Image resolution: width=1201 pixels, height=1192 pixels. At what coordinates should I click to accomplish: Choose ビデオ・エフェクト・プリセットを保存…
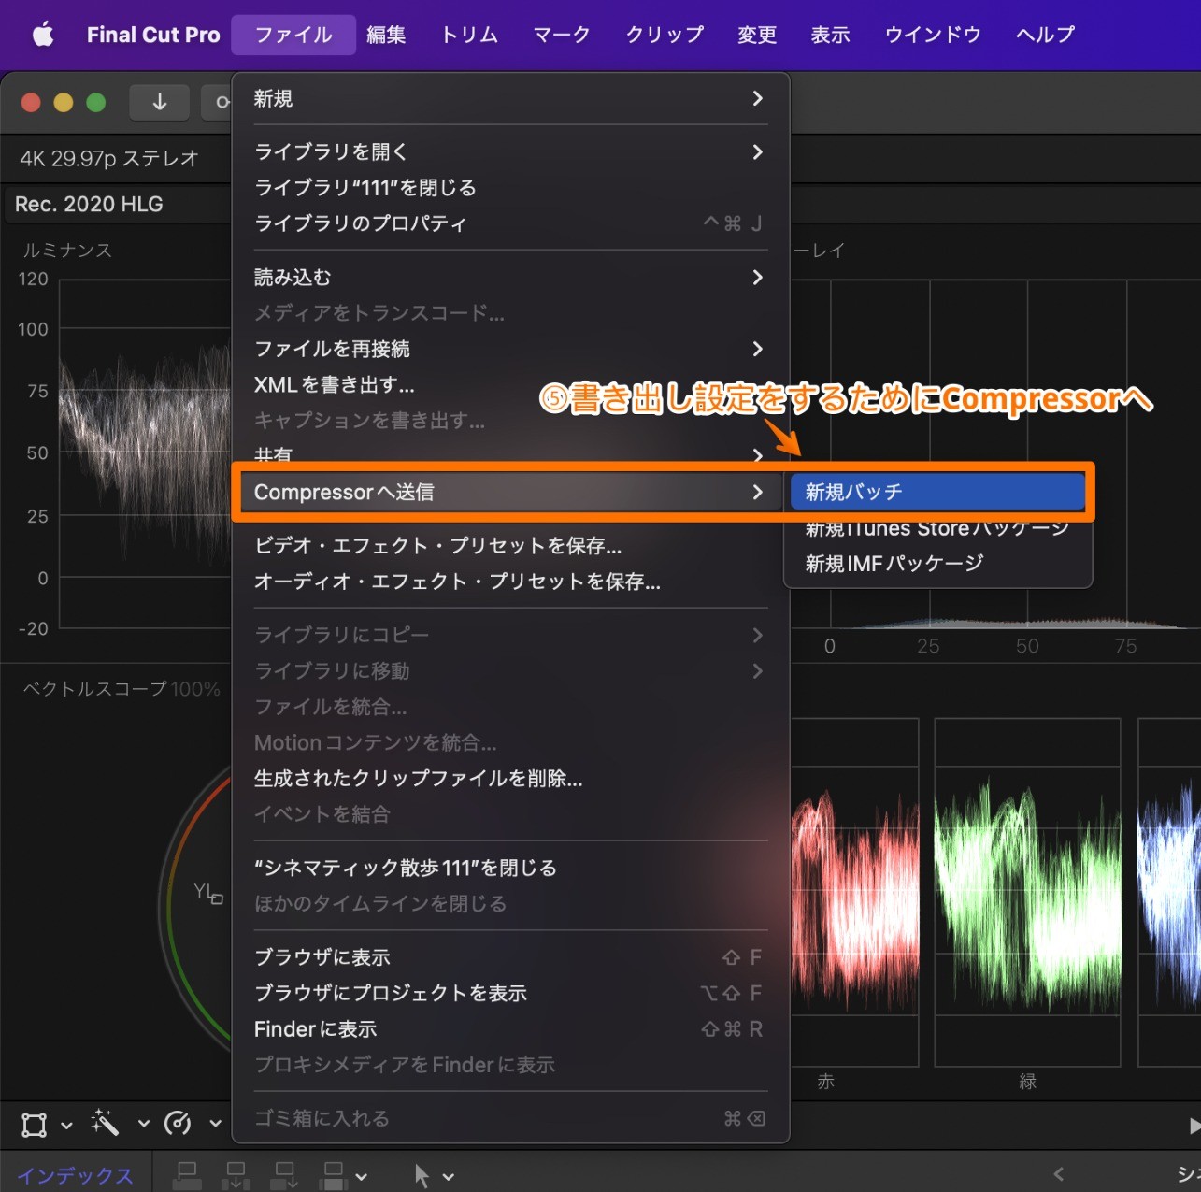pos(510,545)
